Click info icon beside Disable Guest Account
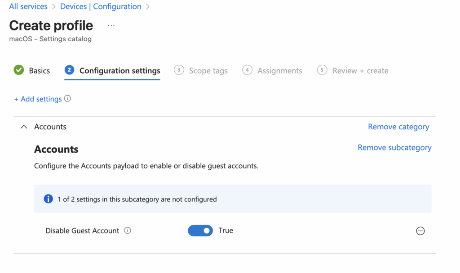The height and width of the screenshot is (273, 460). [x=128, y=231]
